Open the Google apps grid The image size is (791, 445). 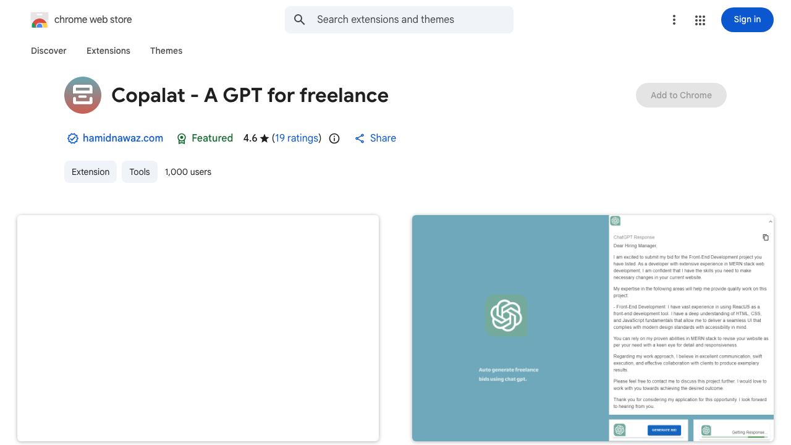coord(700,20)
